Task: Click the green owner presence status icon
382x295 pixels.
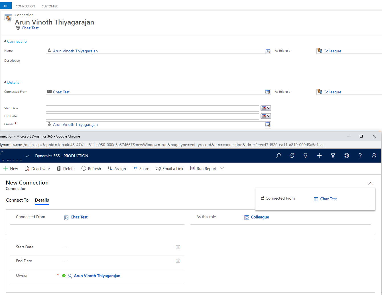Action: tap(64, 276)
